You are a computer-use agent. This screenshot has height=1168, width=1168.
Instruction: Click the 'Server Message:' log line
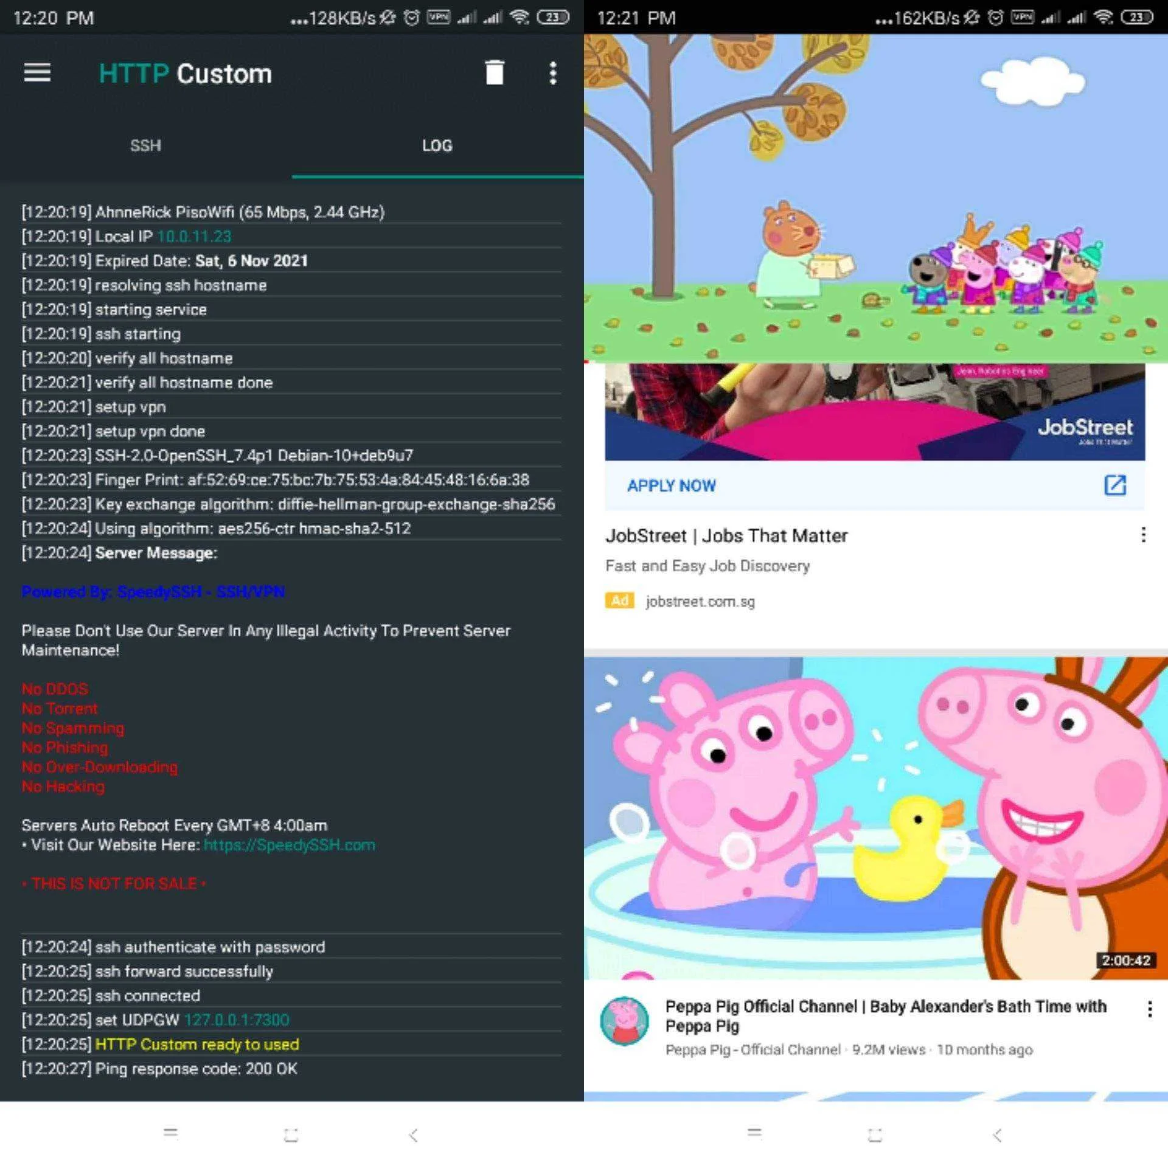119,552
